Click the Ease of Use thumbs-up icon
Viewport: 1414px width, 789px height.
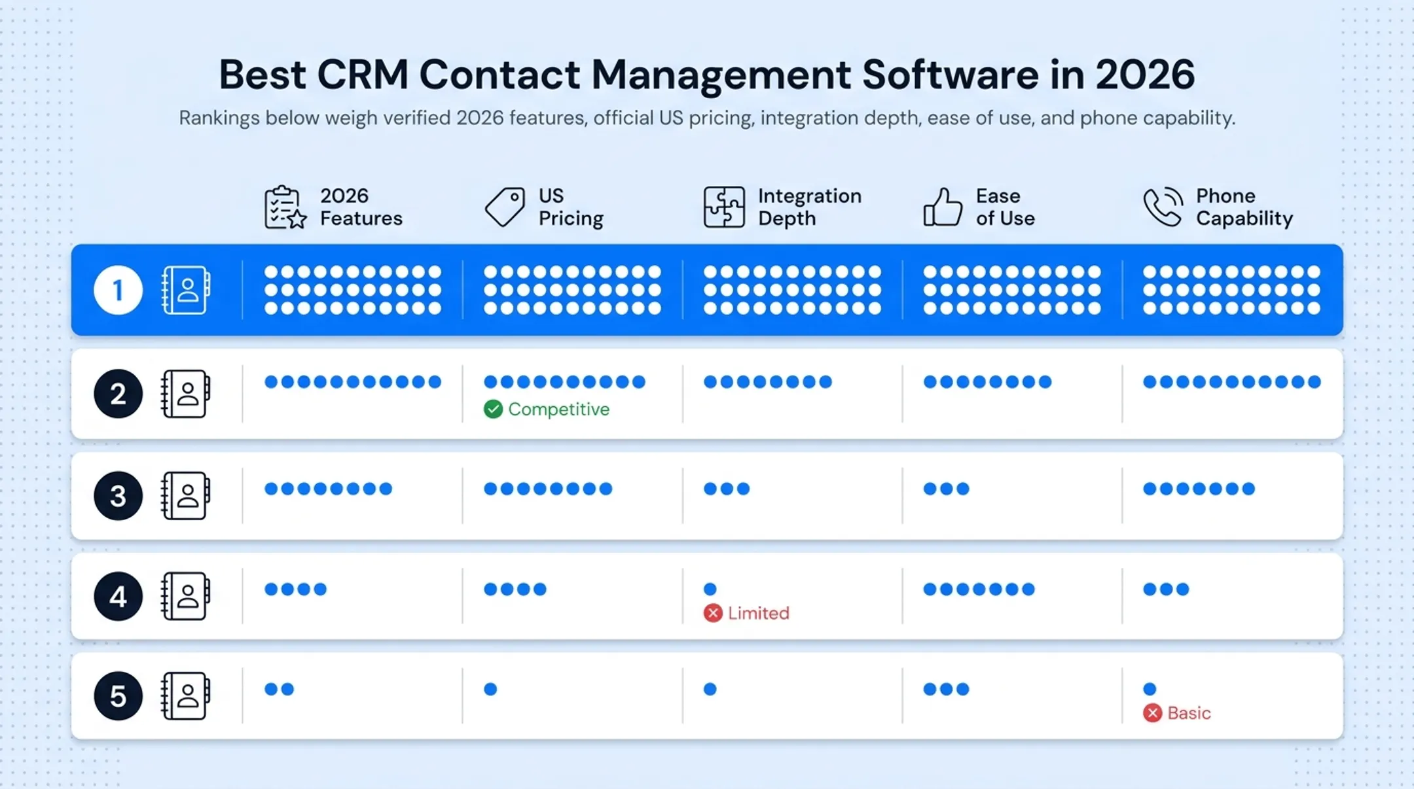pos(943,207)
